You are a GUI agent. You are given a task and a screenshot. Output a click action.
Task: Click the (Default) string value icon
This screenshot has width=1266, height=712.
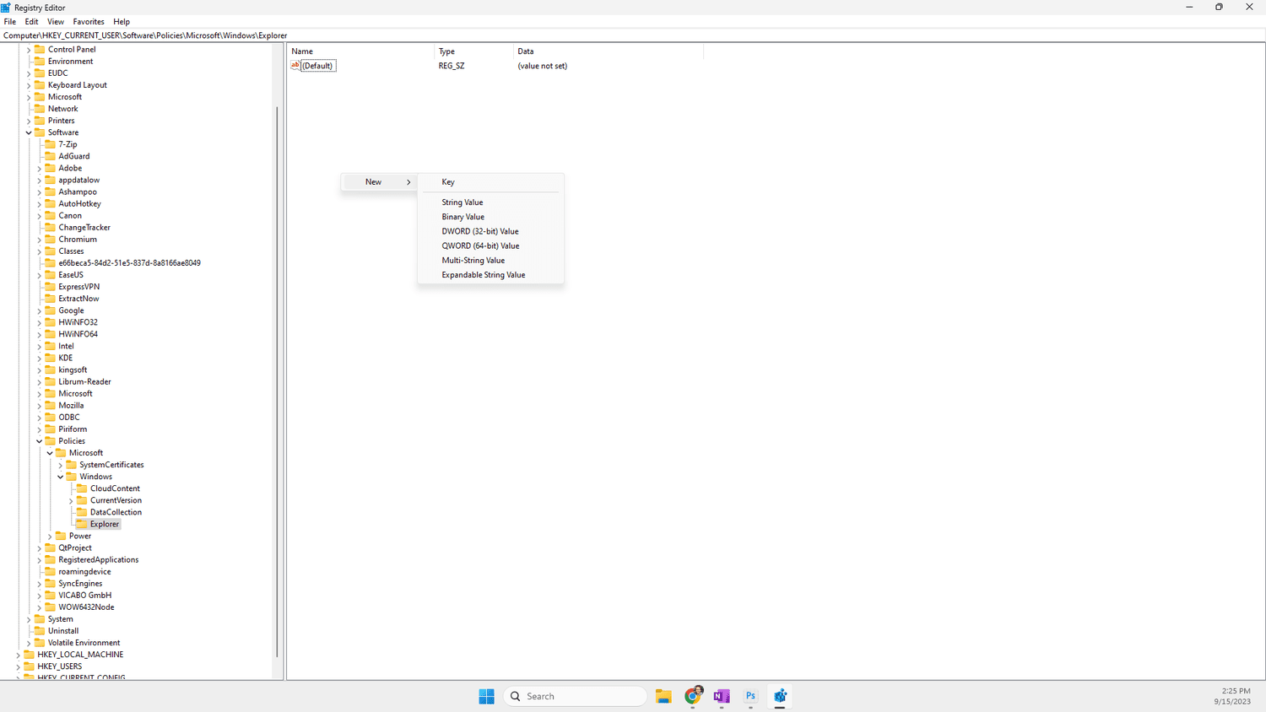pyautogui.click(x=295, y=66)
